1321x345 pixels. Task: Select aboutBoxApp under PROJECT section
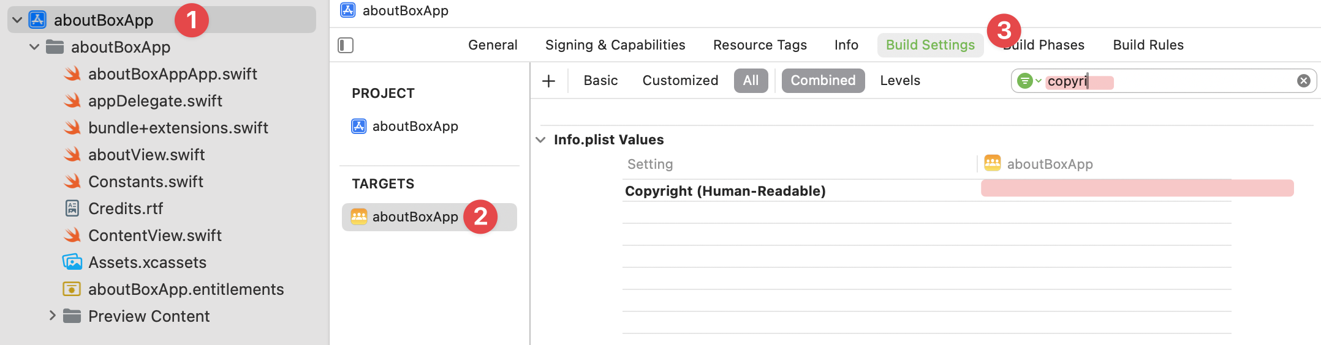coord(405,127)
